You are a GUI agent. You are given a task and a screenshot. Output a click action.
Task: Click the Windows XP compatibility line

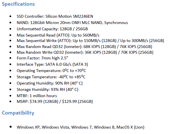pyautogui.click(x=81, y=127)
